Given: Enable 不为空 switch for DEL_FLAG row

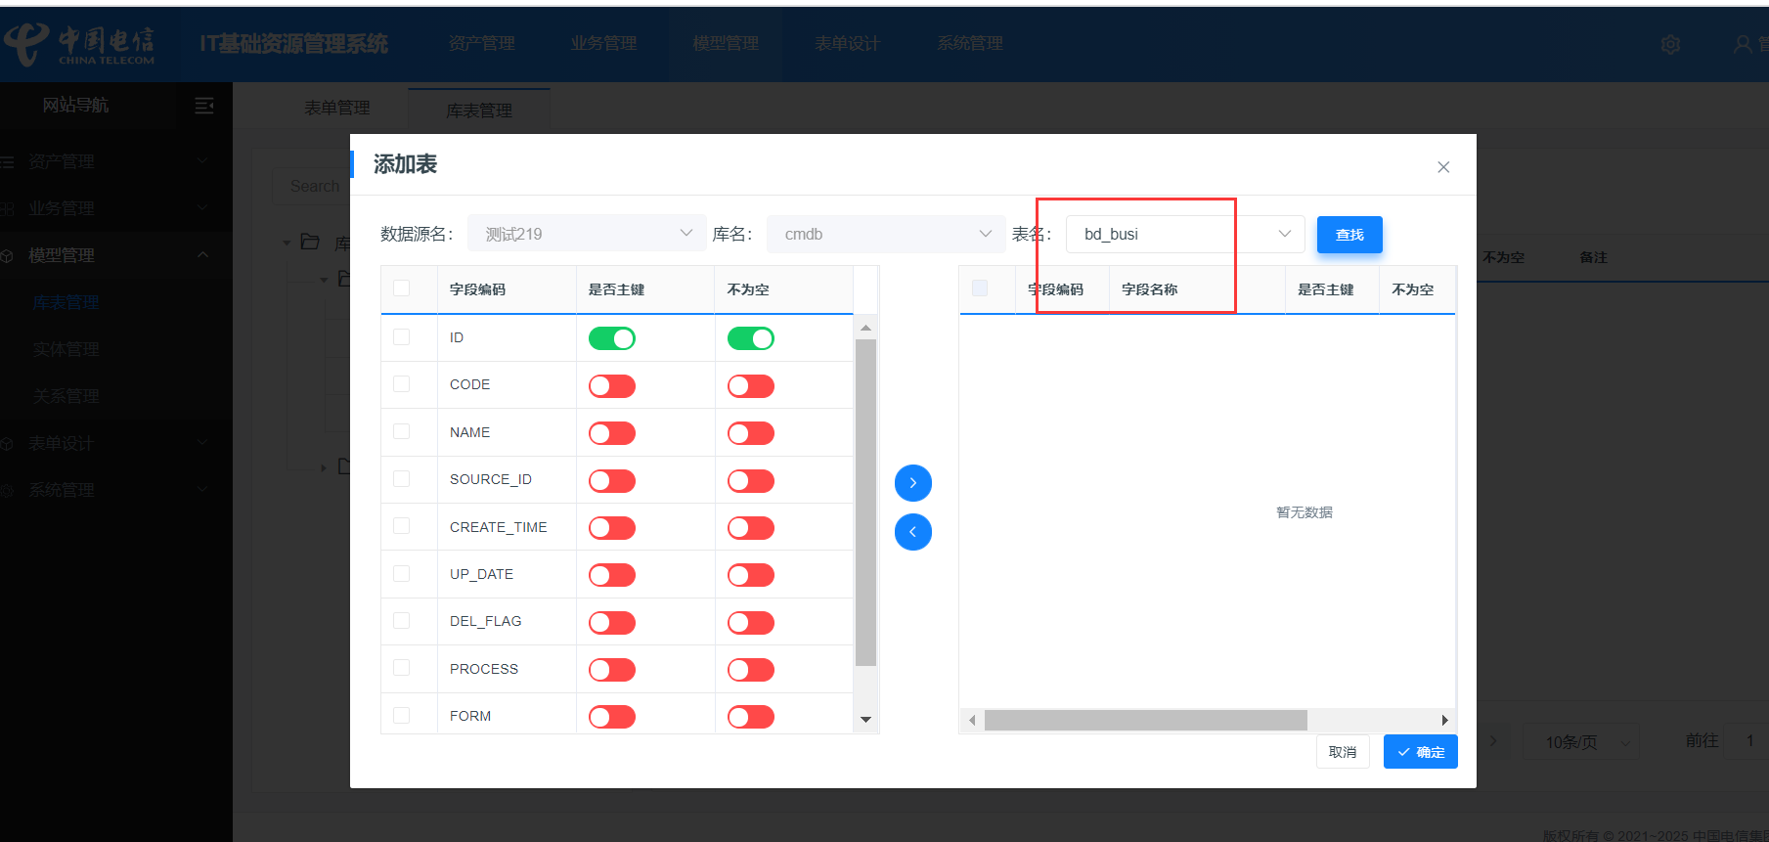Looking at the screenshot, I should coord(751,623).
